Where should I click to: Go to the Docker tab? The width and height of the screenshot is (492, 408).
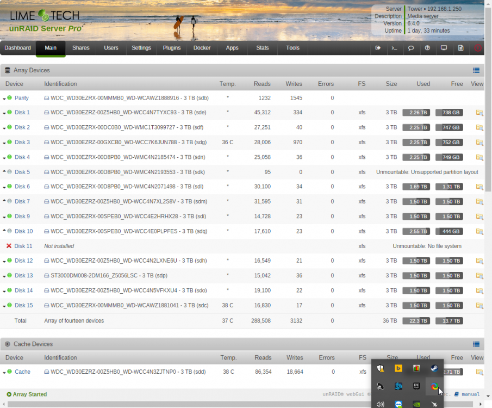click(202, 48)
